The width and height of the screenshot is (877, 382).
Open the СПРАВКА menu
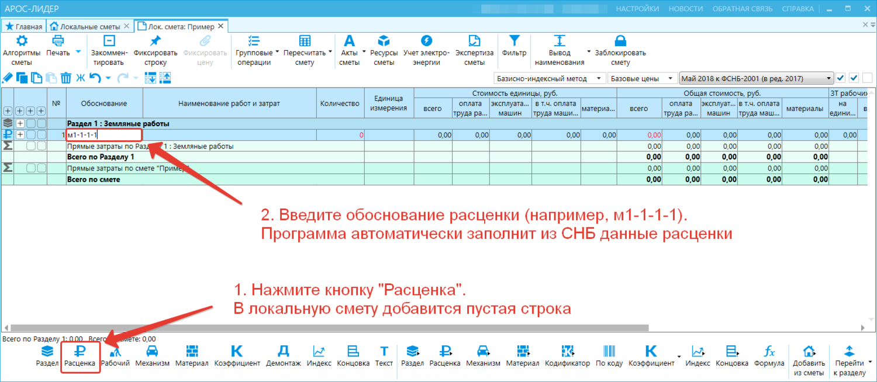pos(797,9)
